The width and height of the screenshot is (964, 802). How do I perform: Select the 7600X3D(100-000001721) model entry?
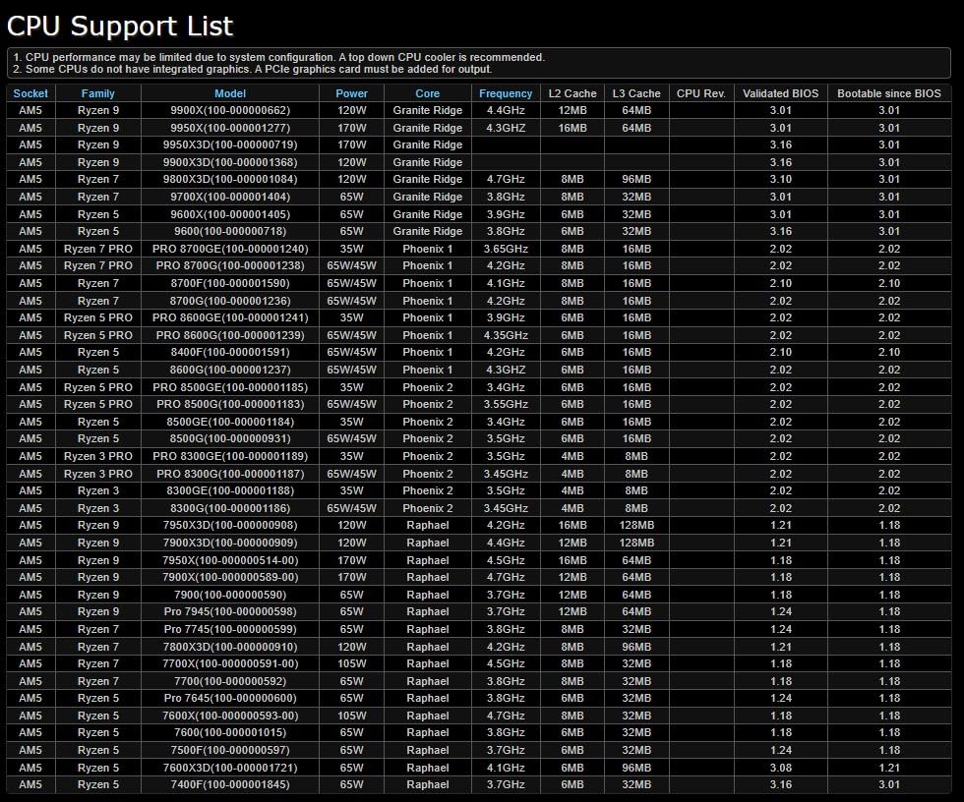pyautogui.click(x=229, y=768)
